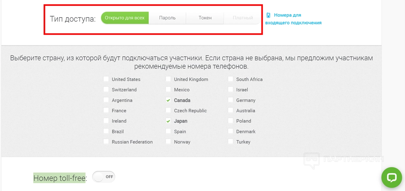Check the South Africa checkbox
The image size is (405, 191).
231,79
